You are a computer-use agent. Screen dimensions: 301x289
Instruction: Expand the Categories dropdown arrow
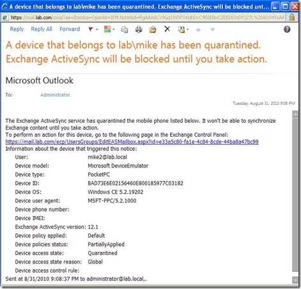click(x=114, y=29)
